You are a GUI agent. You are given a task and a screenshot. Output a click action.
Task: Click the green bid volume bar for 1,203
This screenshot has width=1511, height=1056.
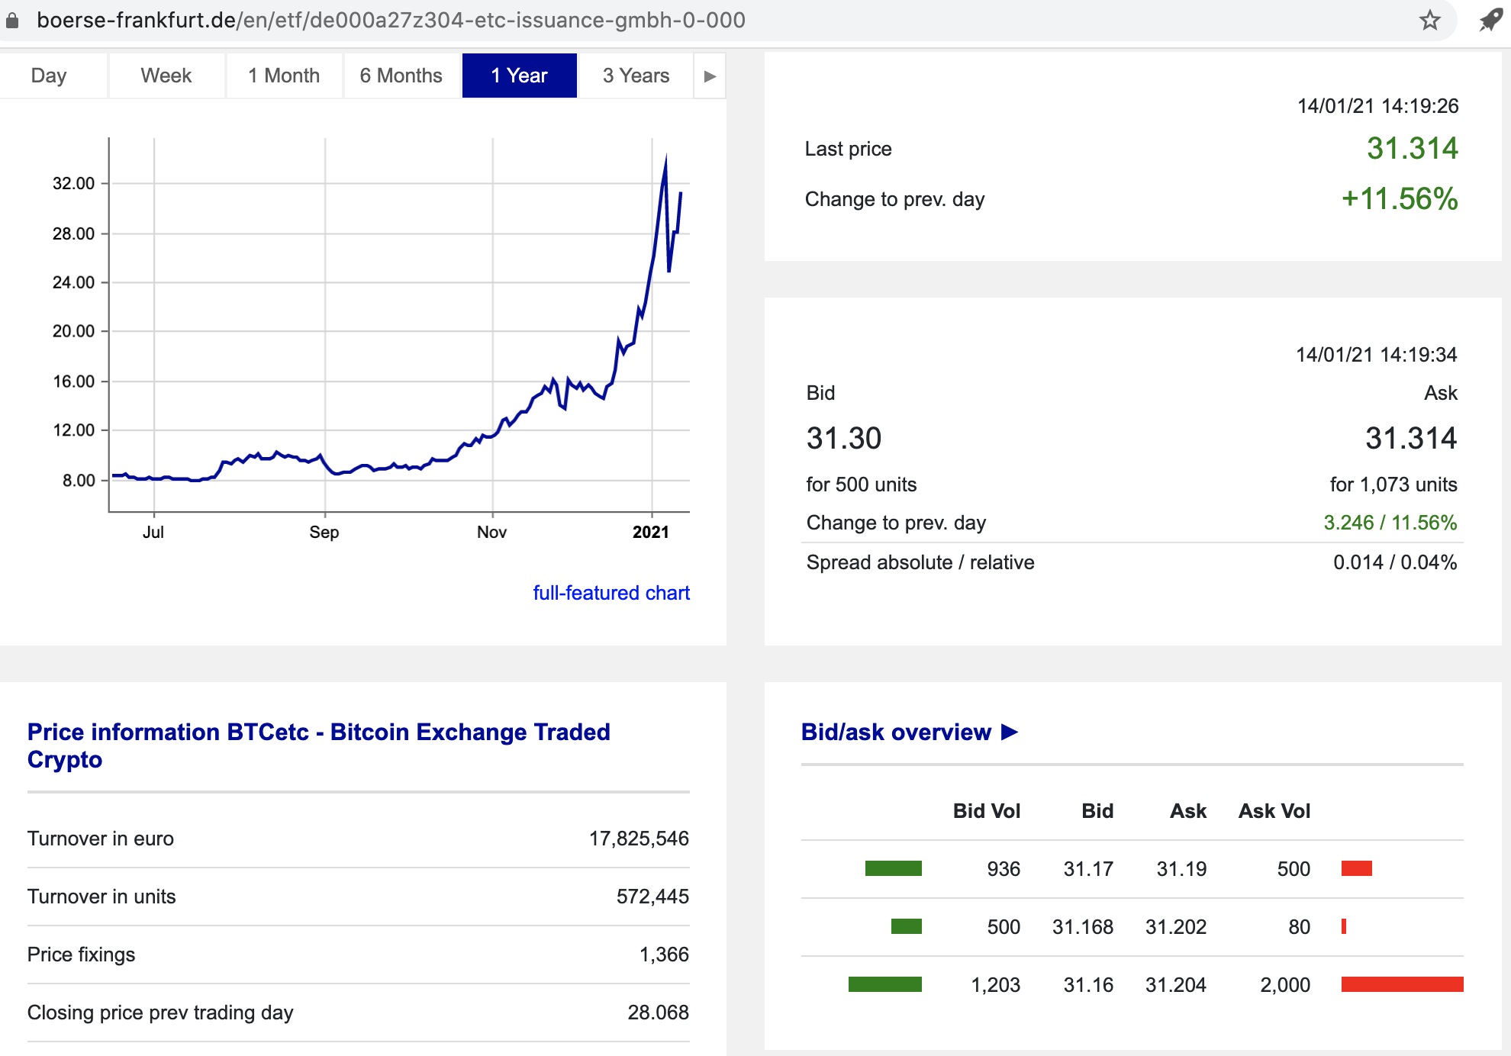tap(885, 984)
